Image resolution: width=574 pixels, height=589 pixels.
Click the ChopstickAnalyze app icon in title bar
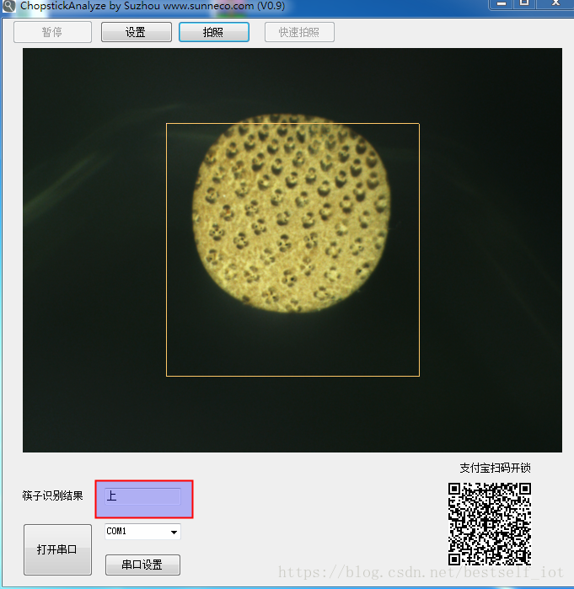coord(9,6)
